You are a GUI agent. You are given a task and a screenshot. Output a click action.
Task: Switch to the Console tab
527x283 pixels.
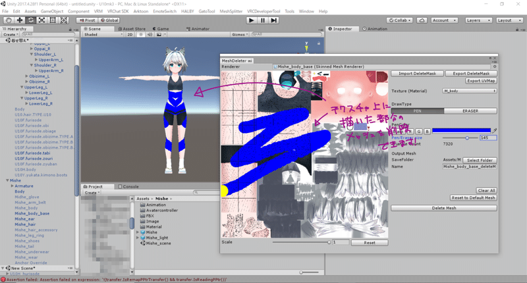click(128, 187)
